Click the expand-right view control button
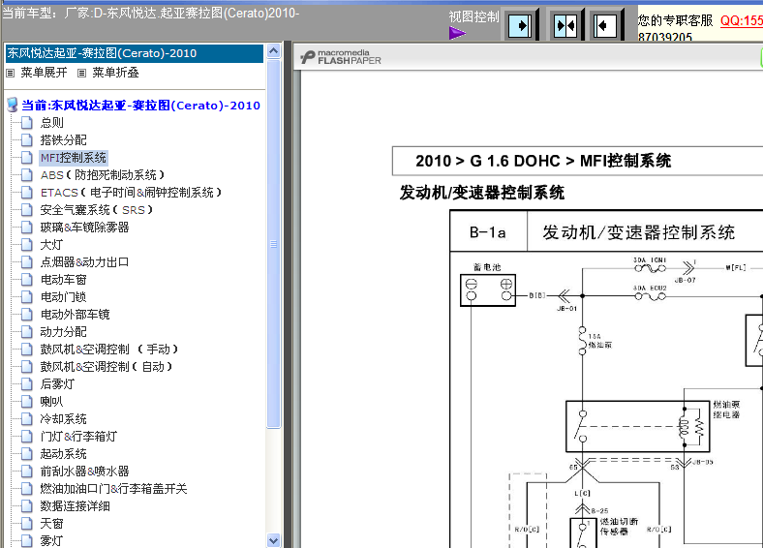This screenshot has width=763, height=548. [520, 25]
